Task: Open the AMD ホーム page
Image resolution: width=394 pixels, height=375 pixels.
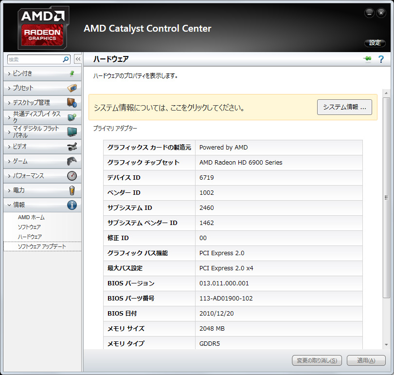Action: click(x=31, y=217)
